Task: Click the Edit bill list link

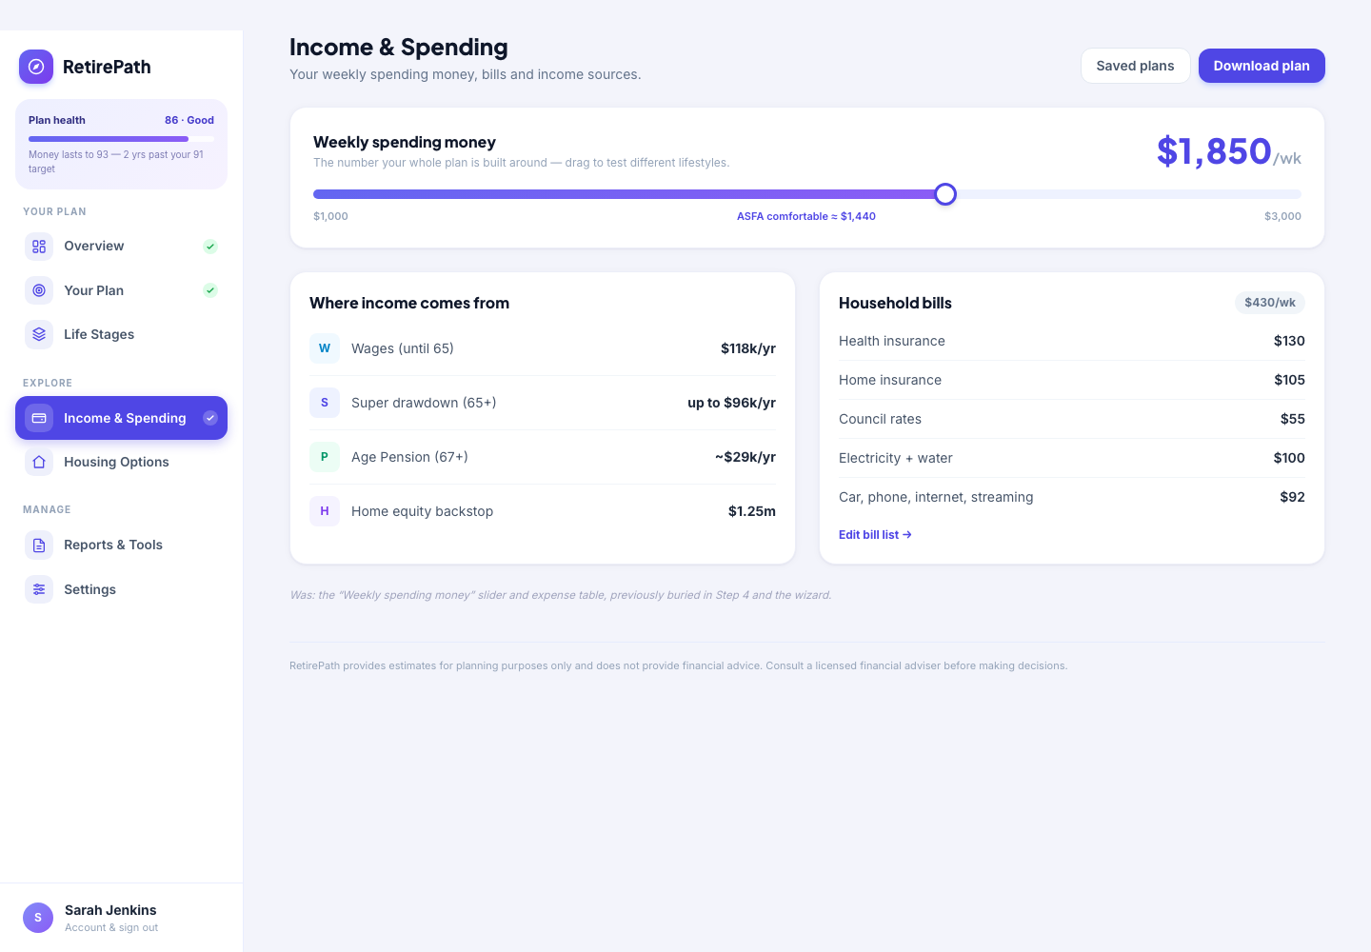Action: (x=875, y=535)
